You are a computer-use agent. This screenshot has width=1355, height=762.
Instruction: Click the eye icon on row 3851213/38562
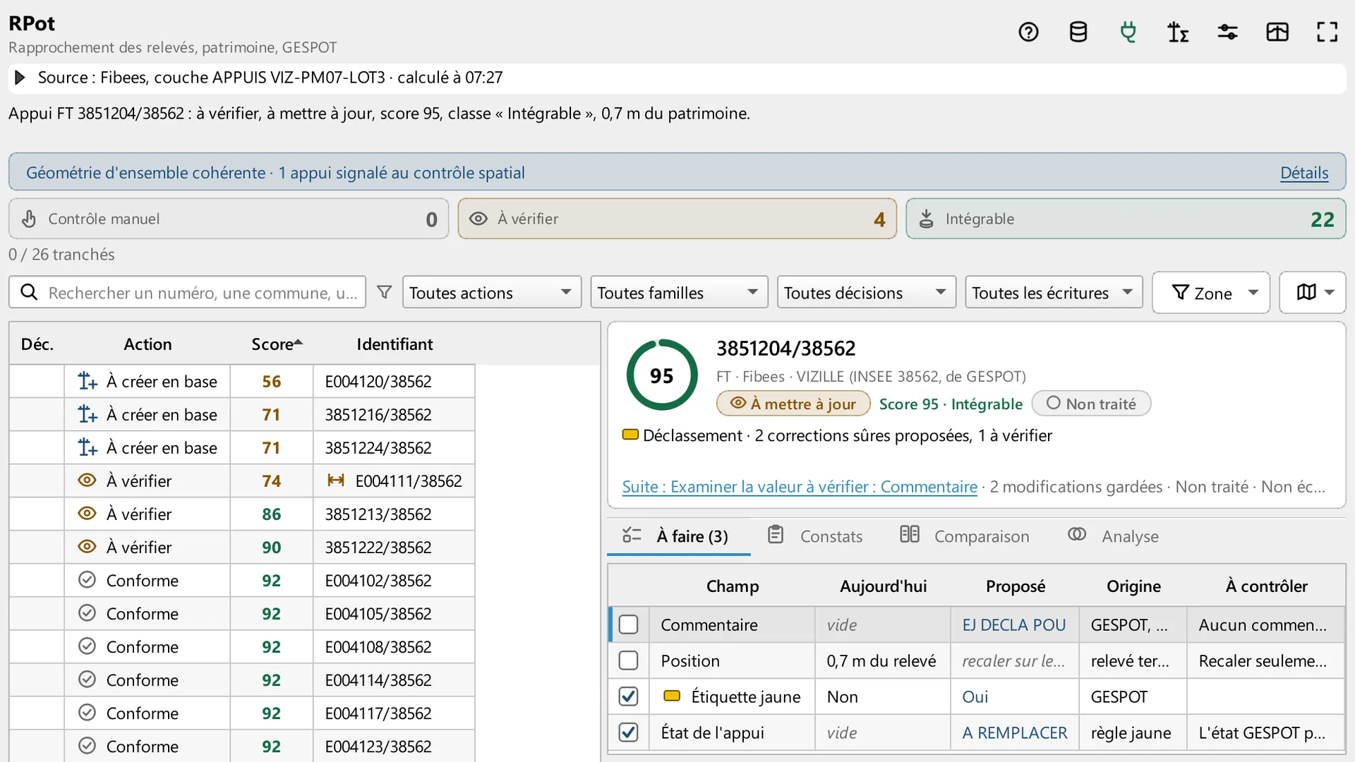click(87, 514)
